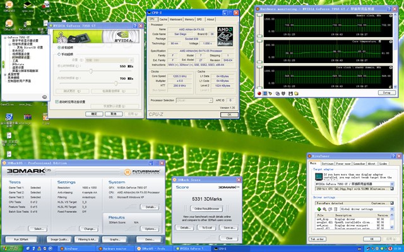Image resolution: width=404 pixels, height=252 pixels.
Task: Click the eye icon in NVIDIA tree panel
Action: pyautogui.click(x=44, y=97)
